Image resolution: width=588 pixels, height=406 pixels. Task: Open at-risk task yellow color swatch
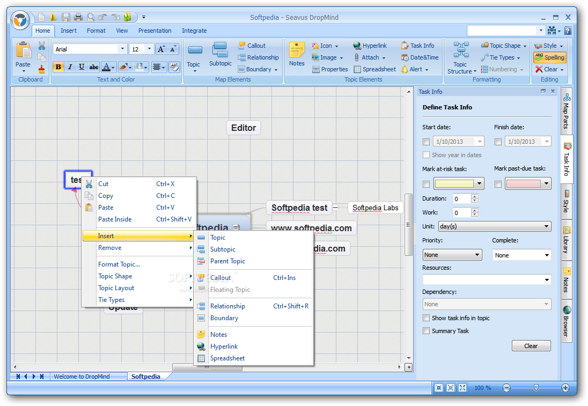(x=459, y=184)
